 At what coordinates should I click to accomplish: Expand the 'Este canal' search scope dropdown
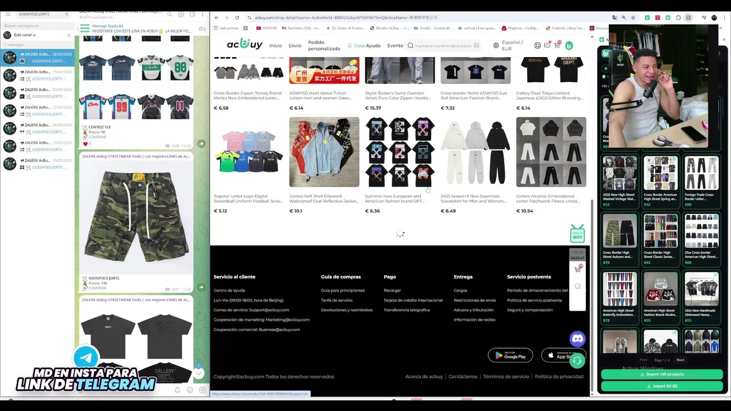(x=25, y=35)
